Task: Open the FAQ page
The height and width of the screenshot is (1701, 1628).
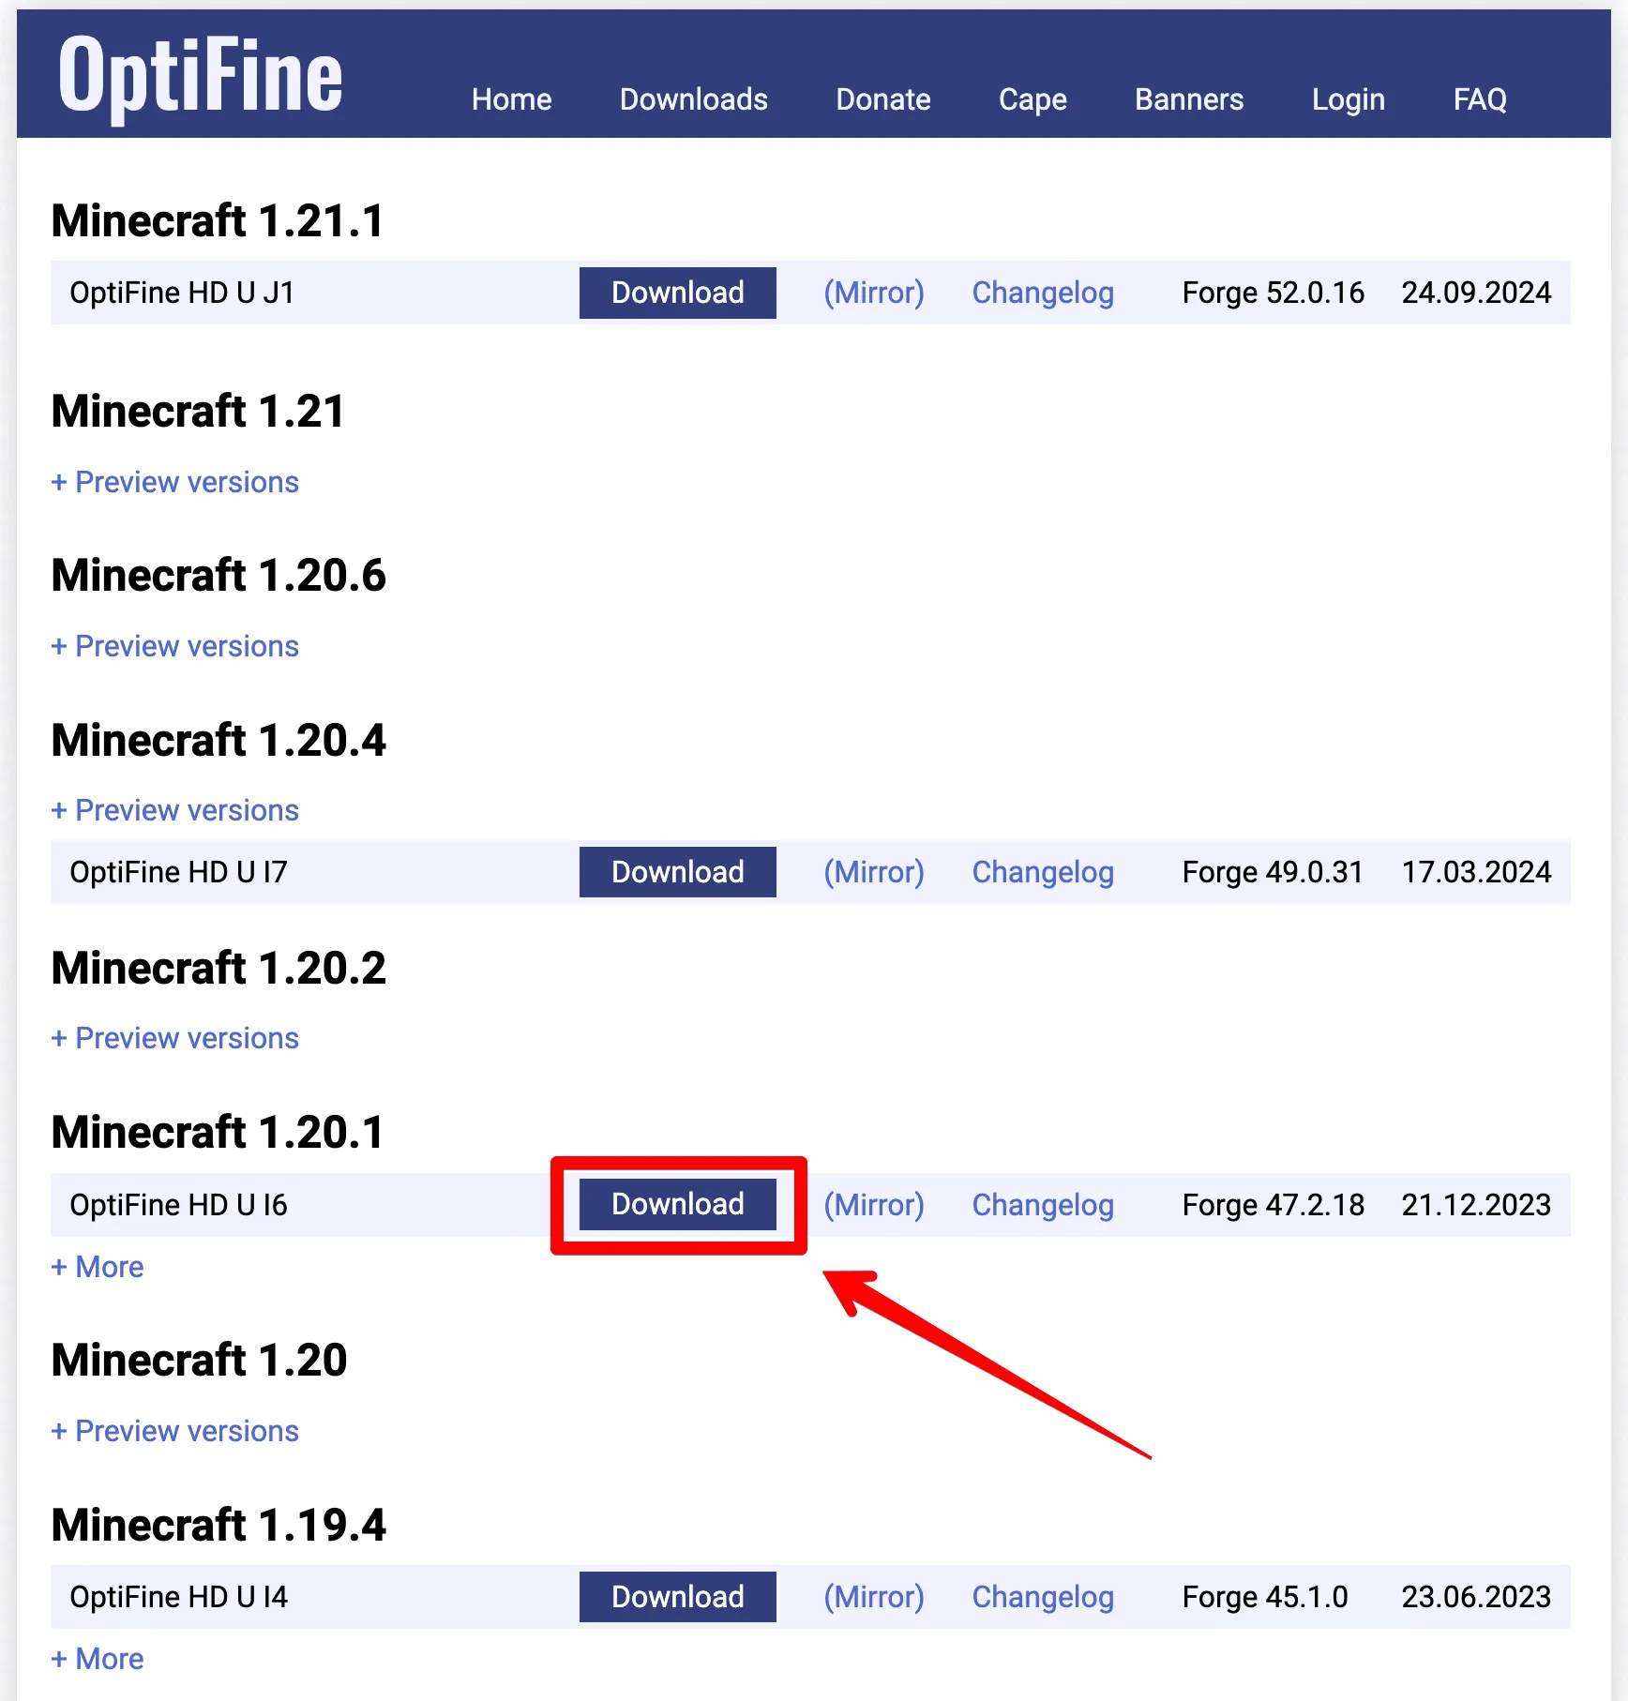Action: click(1480, 99)
